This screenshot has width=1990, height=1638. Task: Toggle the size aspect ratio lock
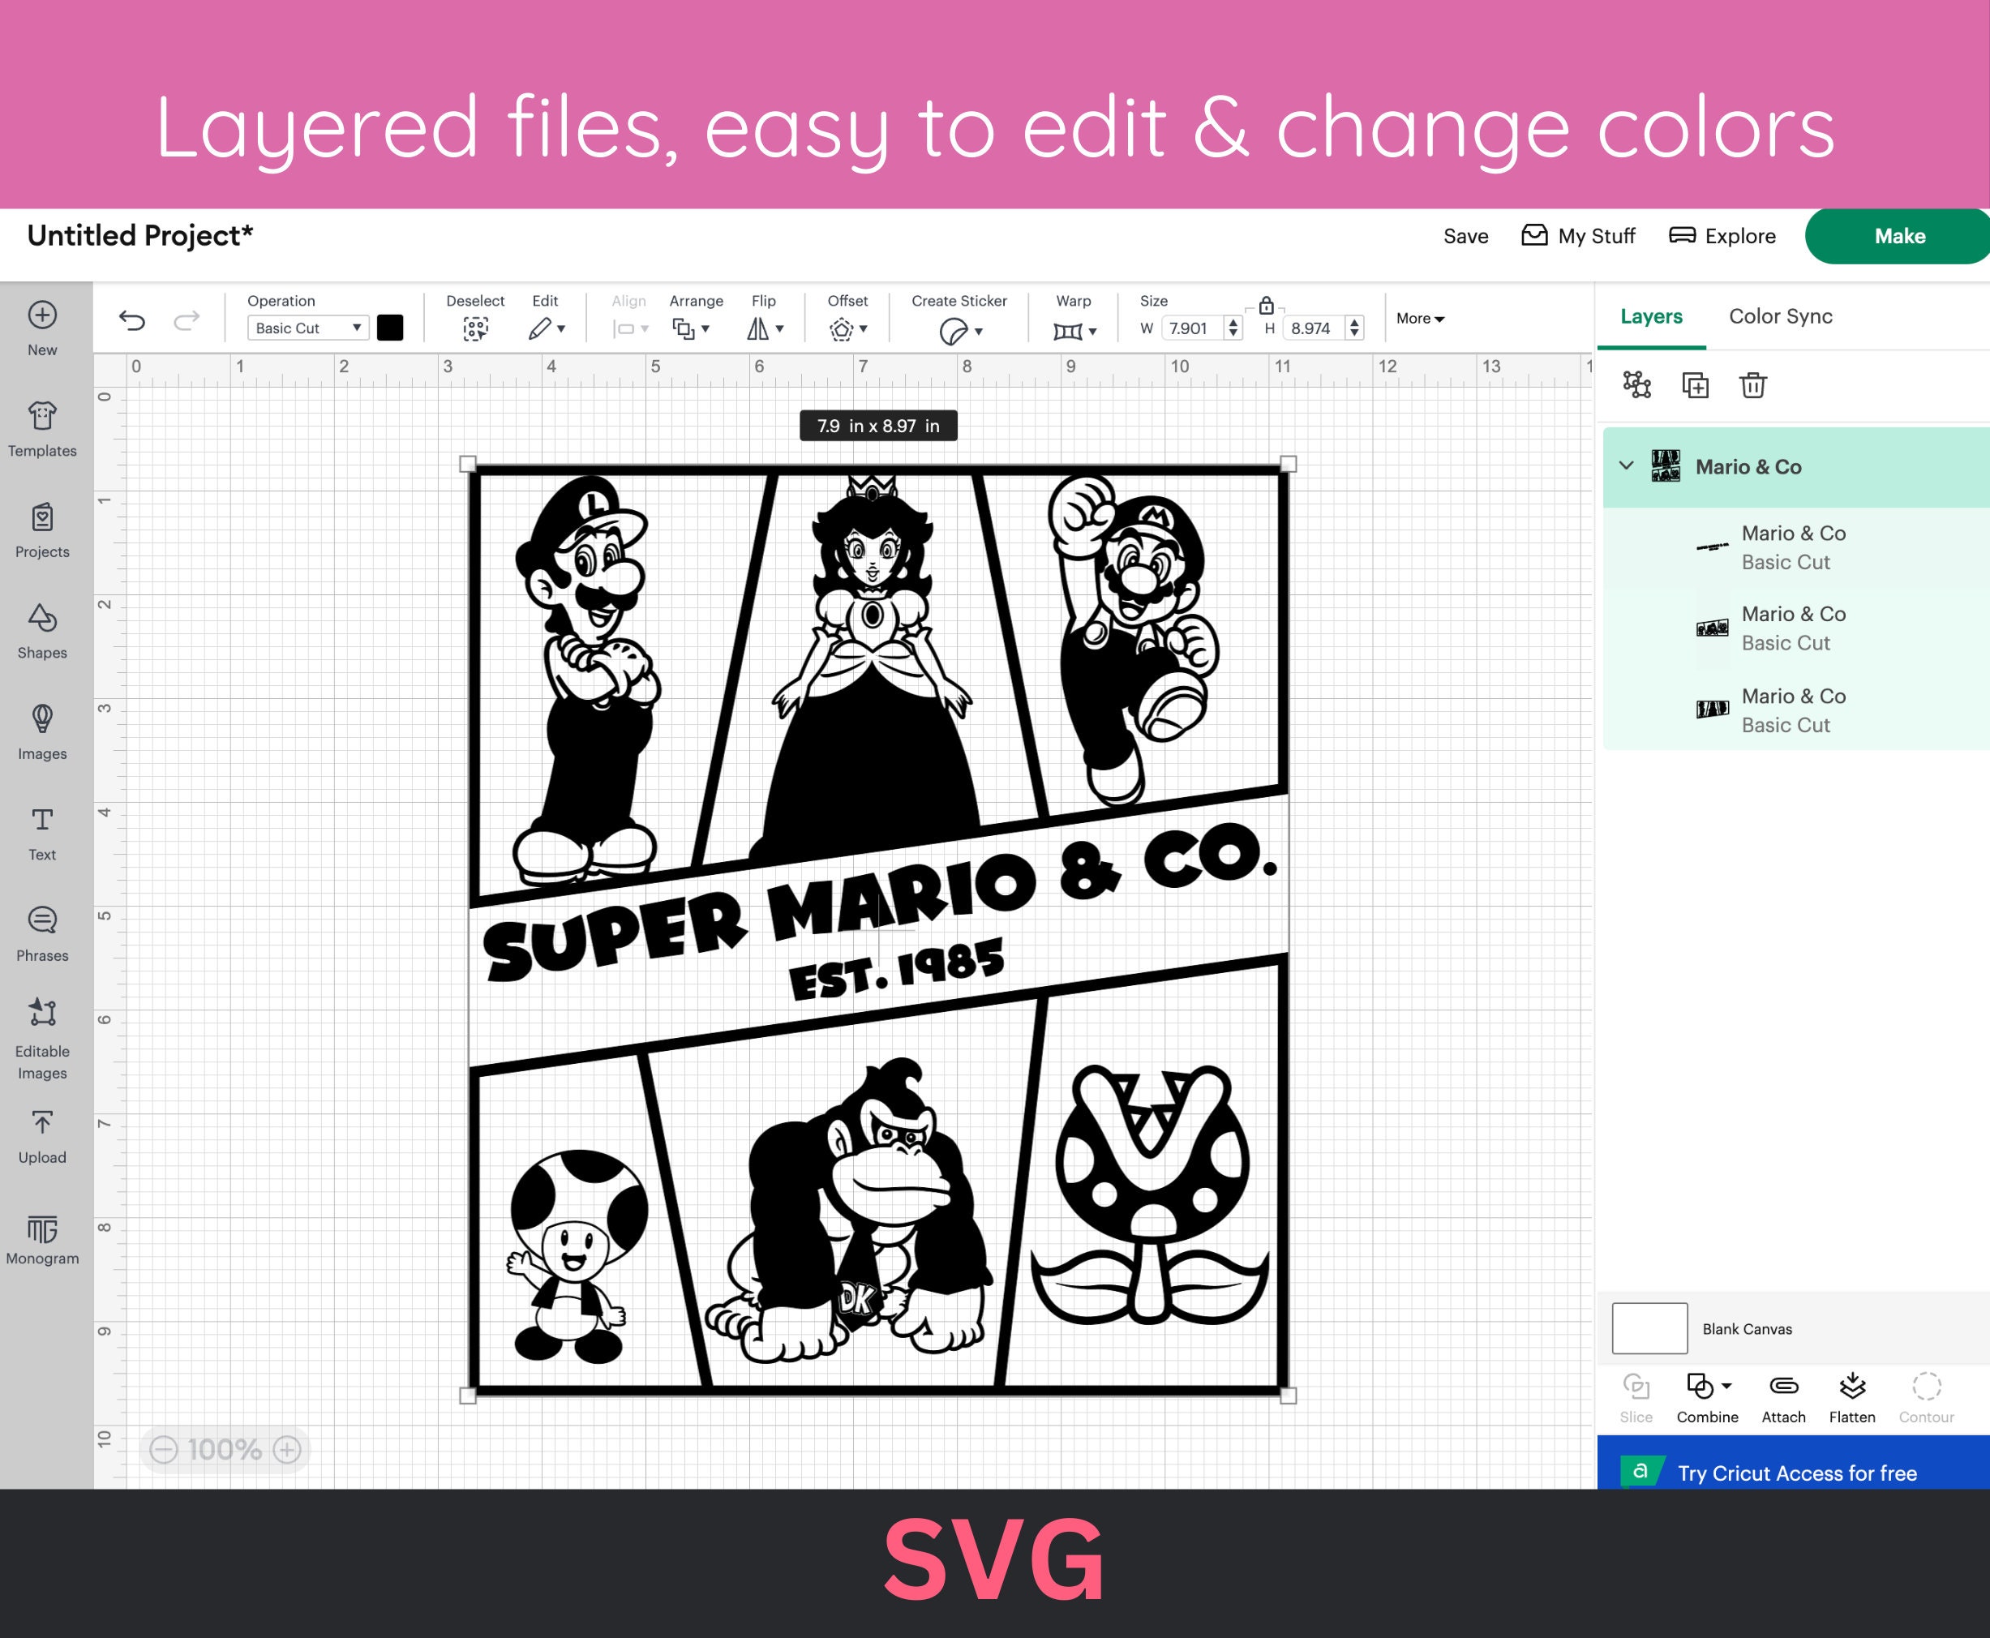(x=1267, y=306)
